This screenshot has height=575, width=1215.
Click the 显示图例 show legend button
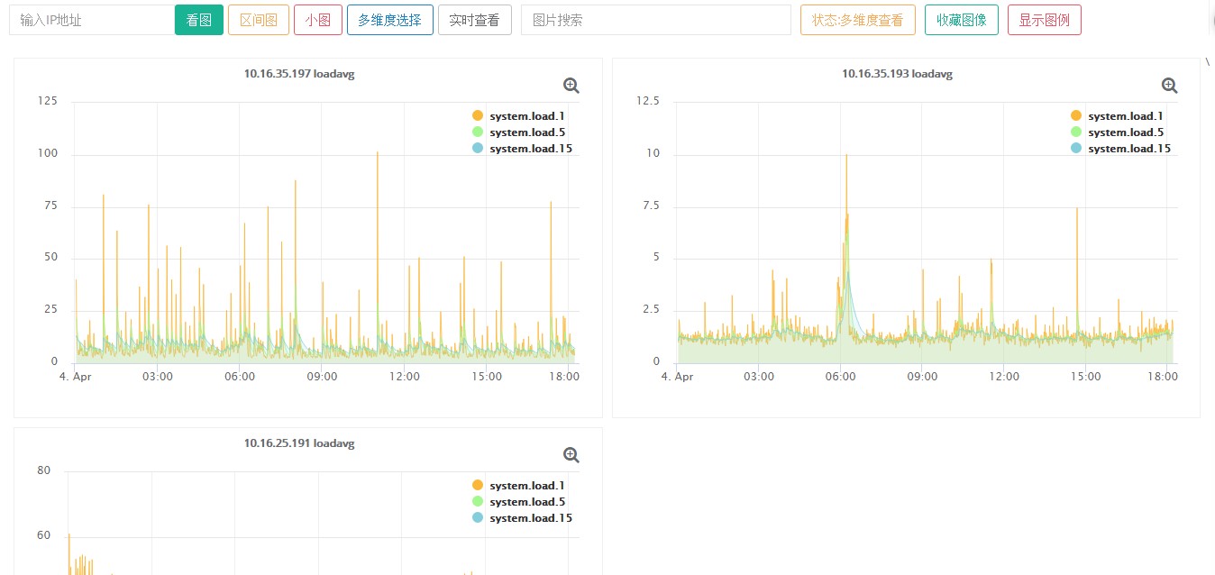(1045, 20)
